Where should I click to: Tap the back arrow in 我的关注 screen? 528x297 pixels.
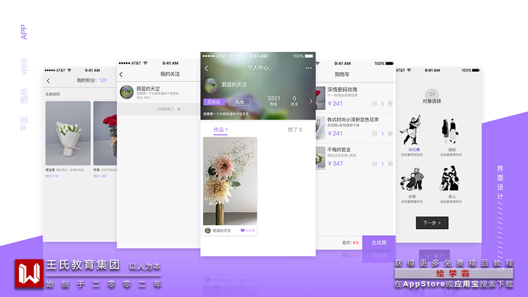click(121, 75)
